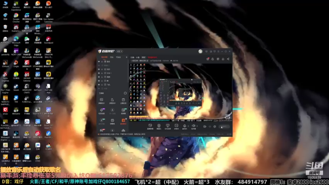This screenshot has height=185, width=329.
Task: Select the 文本 1 source row
Action: (x=112, y=73)
